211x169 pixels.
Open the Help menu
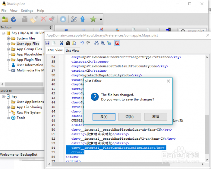pyautogui.click(x=40, y=11)
